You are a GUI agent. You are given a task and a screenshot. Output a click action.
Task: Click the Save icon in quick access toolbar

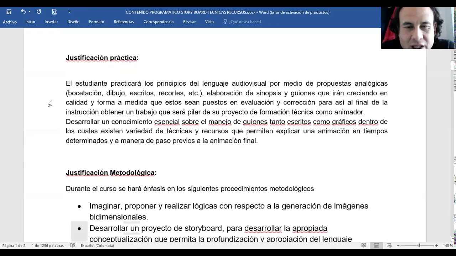pyautogui.click(x=9, y=12)
